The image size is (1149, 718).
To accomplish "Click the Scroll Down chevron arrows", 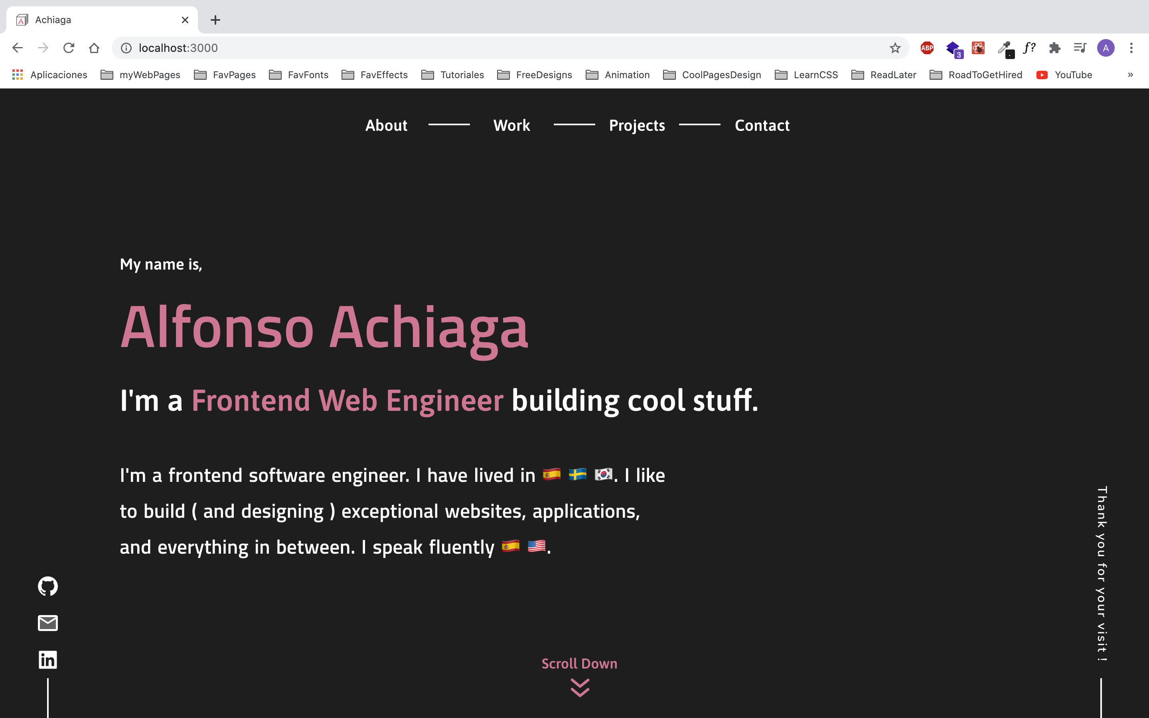I will (x=579, y=688).
